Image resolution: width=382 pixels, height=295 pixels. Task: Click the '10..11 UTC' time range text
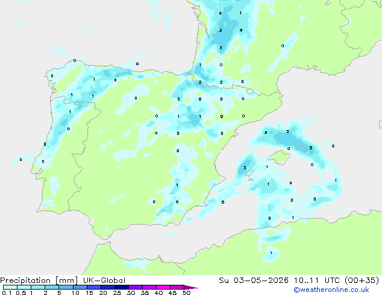(x=316, y=281)
